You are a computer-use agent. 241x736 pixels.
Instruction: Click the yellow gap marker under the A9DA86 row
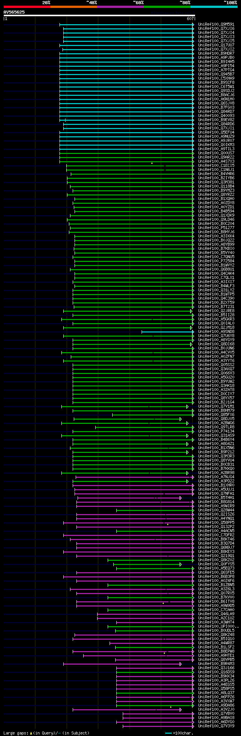(x=171, y=707)
